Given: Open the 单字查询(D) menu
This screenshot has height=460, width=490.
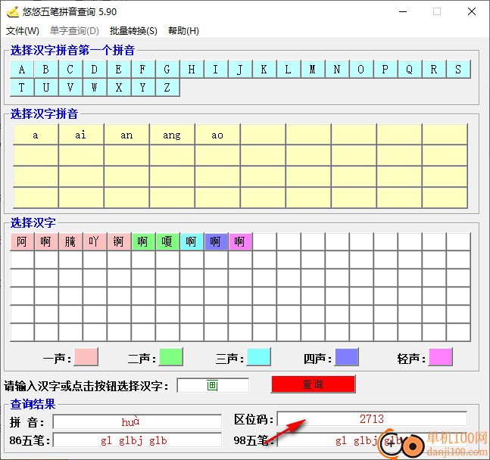Looking at the screenshot, I should tap(74, 30).
